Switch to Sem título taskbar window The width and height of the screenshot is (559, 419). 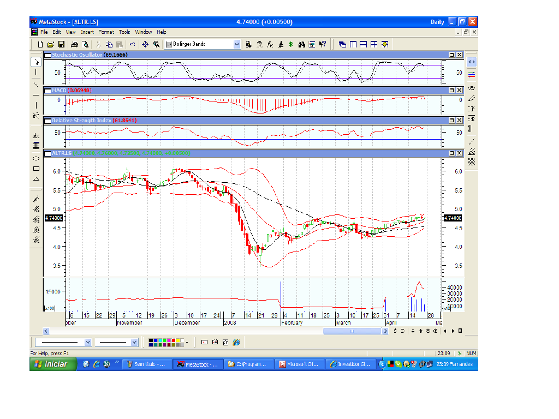(x=146, y=364)
